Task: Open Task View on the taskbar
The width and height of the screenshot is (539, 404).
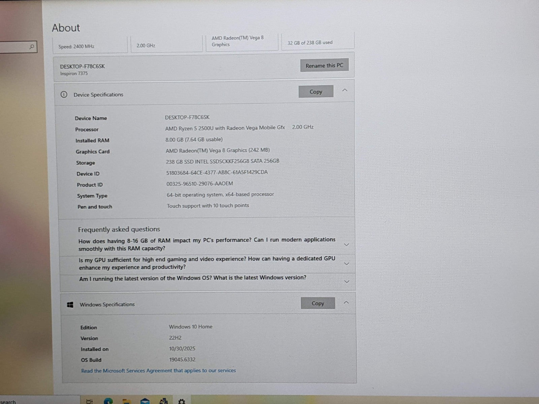Action: click(x=90, y=401)
